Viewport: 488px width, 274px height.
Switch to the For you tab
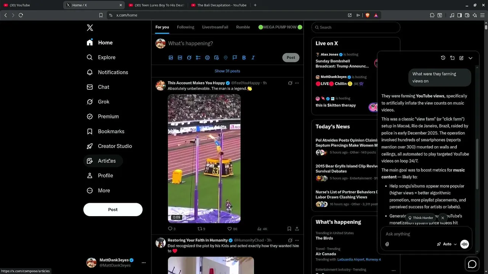[x=162, y=27]
